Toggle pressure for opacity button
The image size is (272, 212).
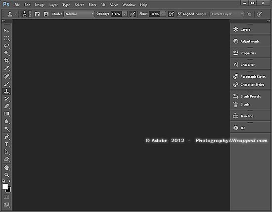pos(133,14)
